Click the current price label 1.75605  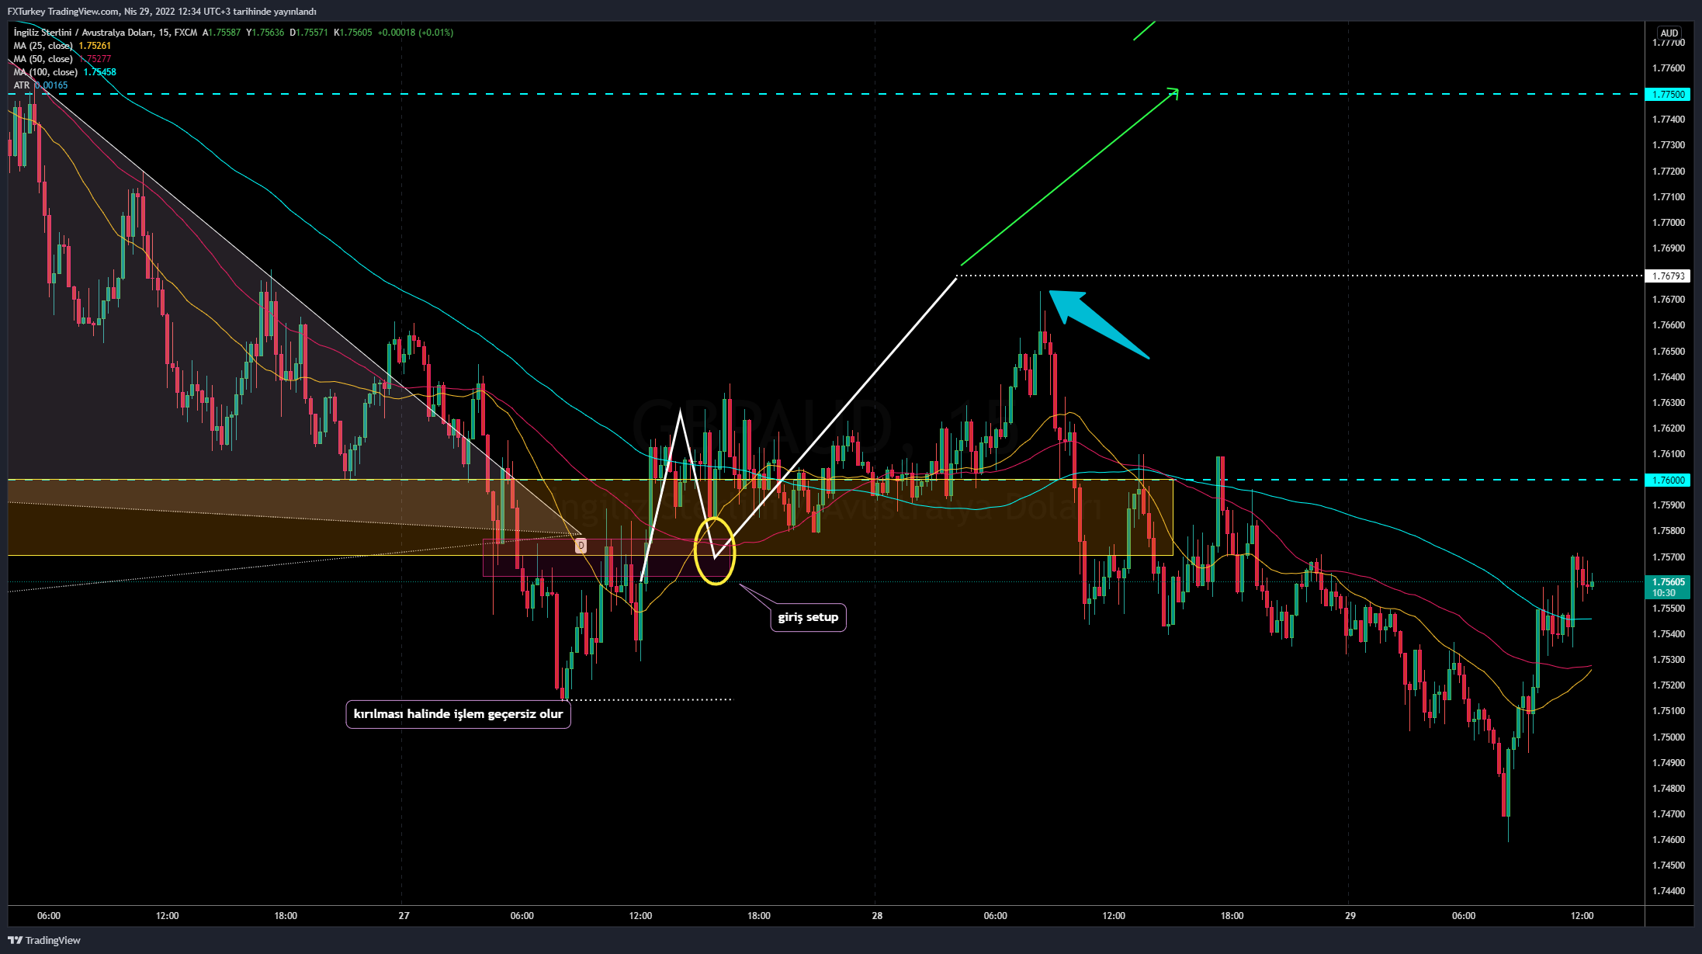pos(1668,582)
